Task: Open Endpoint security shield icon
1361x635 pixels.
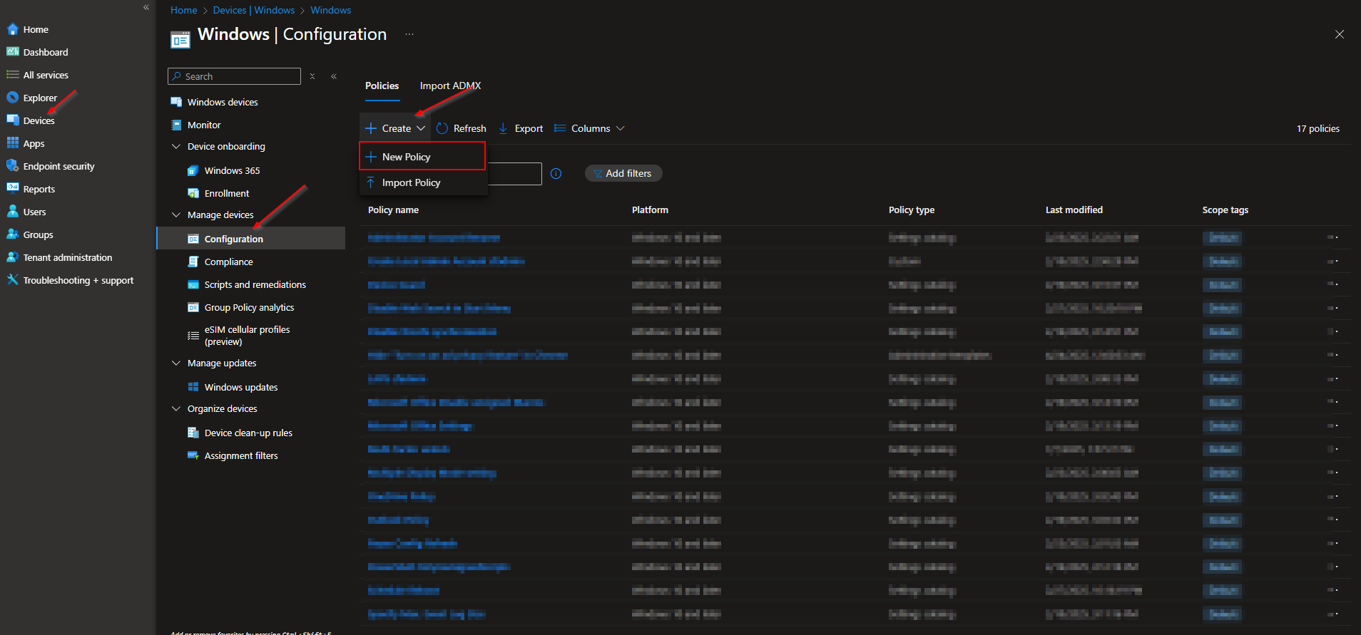Action: click(x=12, y=166)
